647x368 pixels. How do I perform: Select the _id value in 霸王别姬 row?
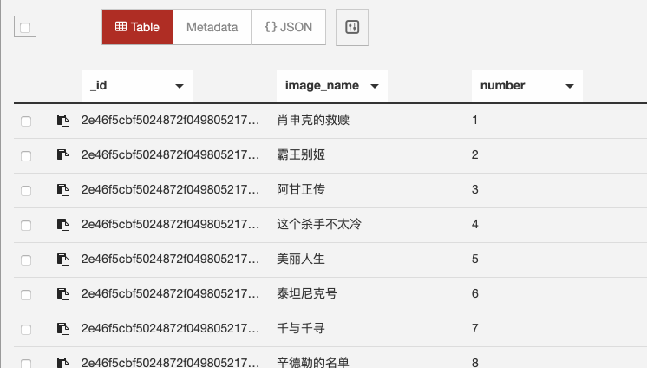pyautogui.click(x=170, y=154)
